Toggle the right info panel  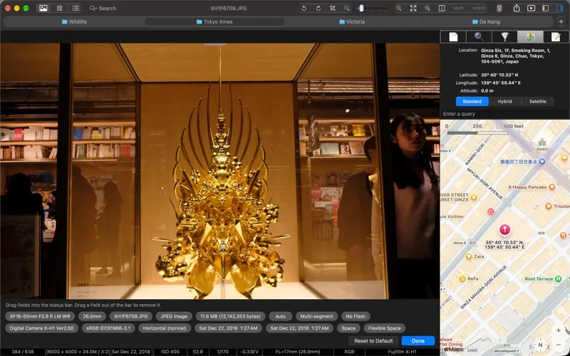(559, 8)
